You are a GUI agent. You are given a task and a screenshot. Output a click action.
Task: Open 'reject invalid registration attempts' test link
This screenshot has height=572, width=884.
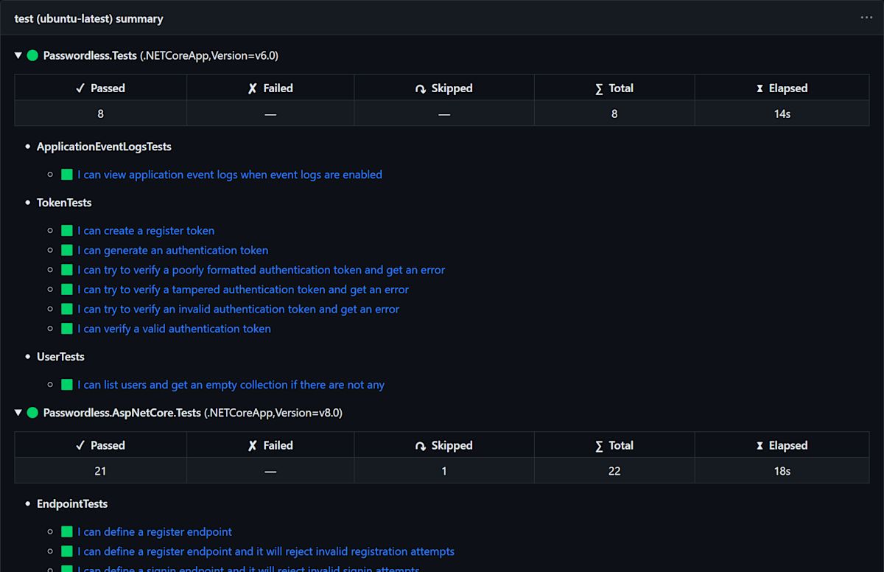(266, 551)
